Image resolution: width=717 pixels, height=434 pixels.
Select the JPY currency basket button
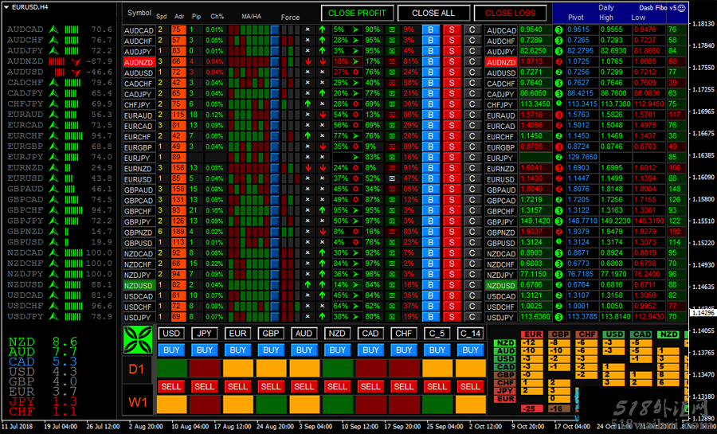pos(205,334)
